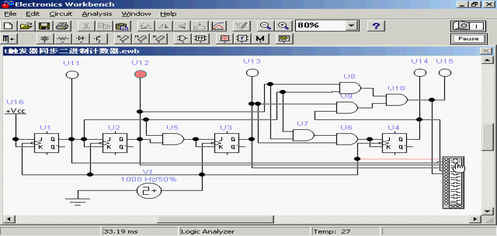Click horizontal scrollbar left arrow
497x236 pixels.
8,219
